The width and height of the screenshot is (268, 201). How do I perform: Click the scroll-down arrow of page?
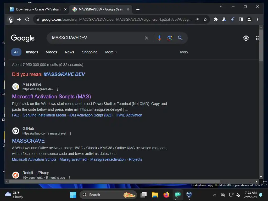click(x=261, y=177)
